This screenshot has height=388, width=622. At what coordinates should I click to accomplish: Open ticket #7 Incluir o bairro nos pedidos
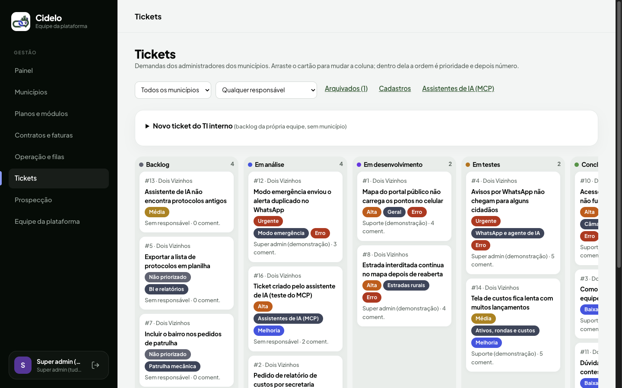[187, 350]
